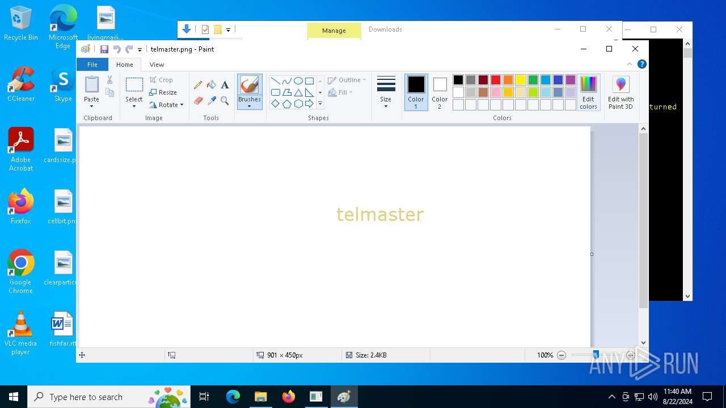
Task: Collapse the ribbon with the chevron
Action: tap(630, 64)
